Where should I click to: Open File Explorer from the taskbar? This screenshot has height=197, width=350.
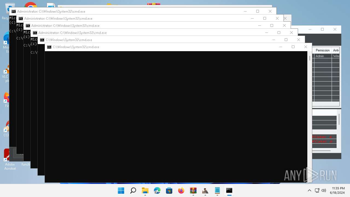click(x=145, y=190)
